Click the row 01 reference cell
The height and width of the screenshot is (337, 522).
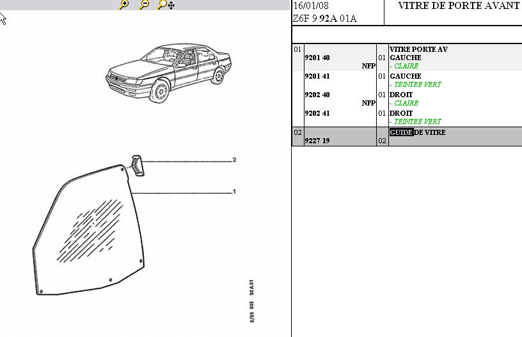coord(297,49)
